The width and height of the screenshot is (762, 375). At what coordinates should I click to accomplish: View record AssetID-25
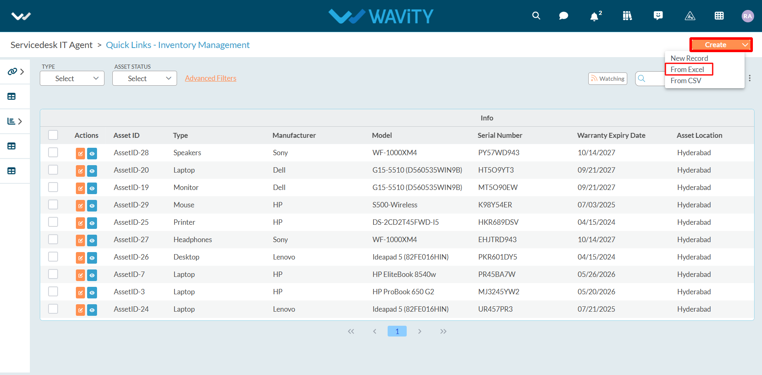click(92, 223)
